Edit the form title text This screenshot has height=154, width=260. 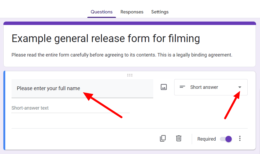pos(106,39)
